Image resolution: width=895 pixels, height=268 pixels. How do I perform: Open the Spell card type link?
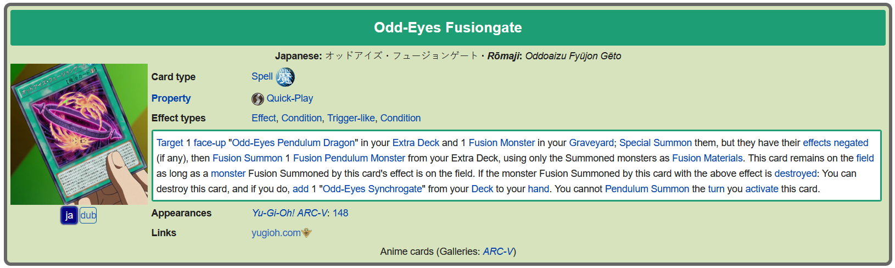(262, 76)
